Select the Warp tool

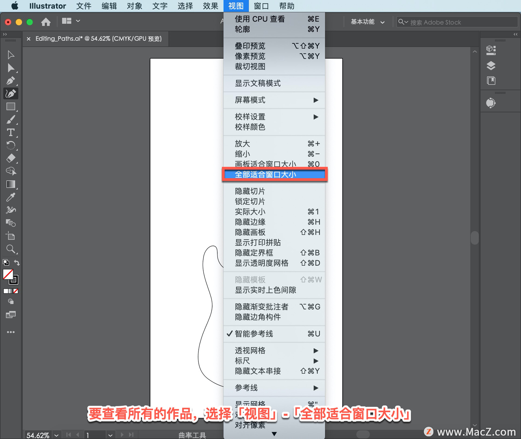coord(11,210)
